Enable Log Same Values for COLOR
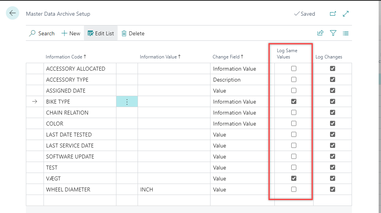381x213 pixels. pyautogui.click(x=294, y=124)
